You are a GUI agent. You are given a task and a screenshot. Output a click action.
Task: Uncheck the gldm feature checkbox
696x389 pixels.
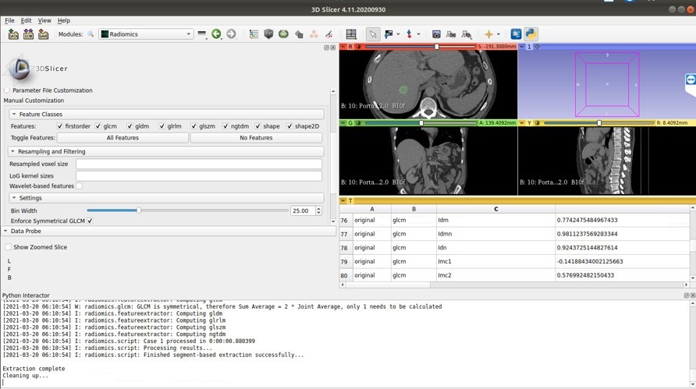coord(130,126)
